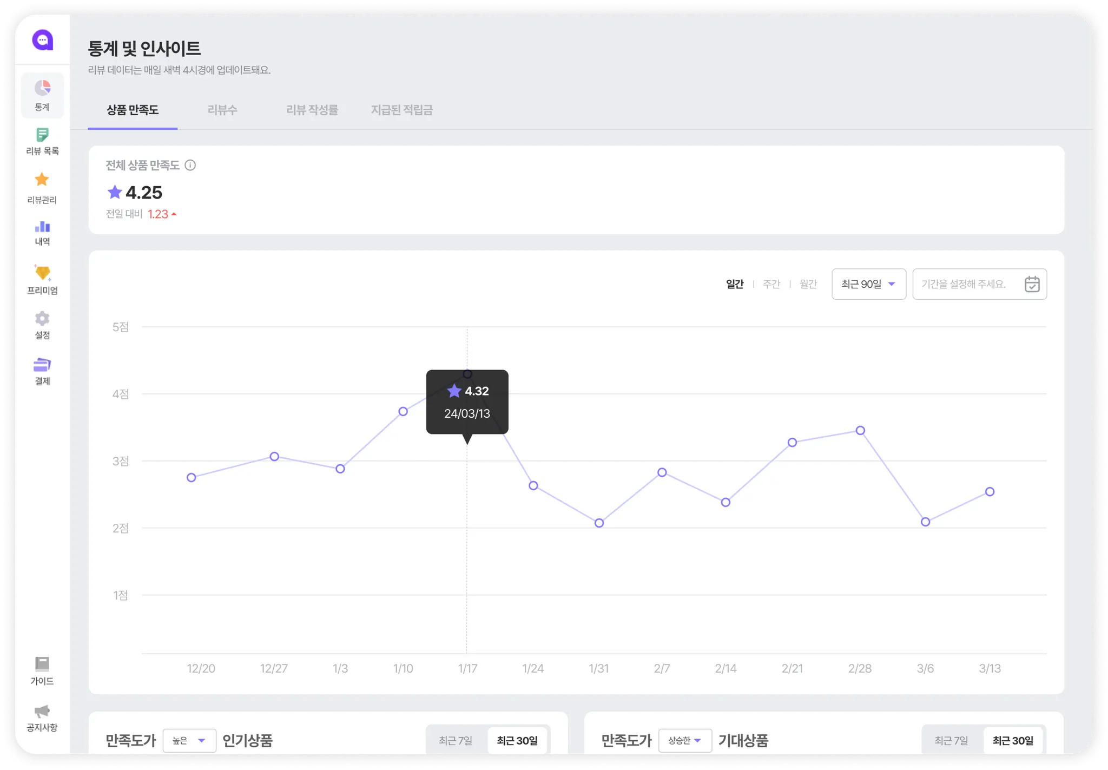This screenshot has height=770, width=1108.
Task: Open the 프리미엄 diamond icon
Action: (x=42, y=273)
